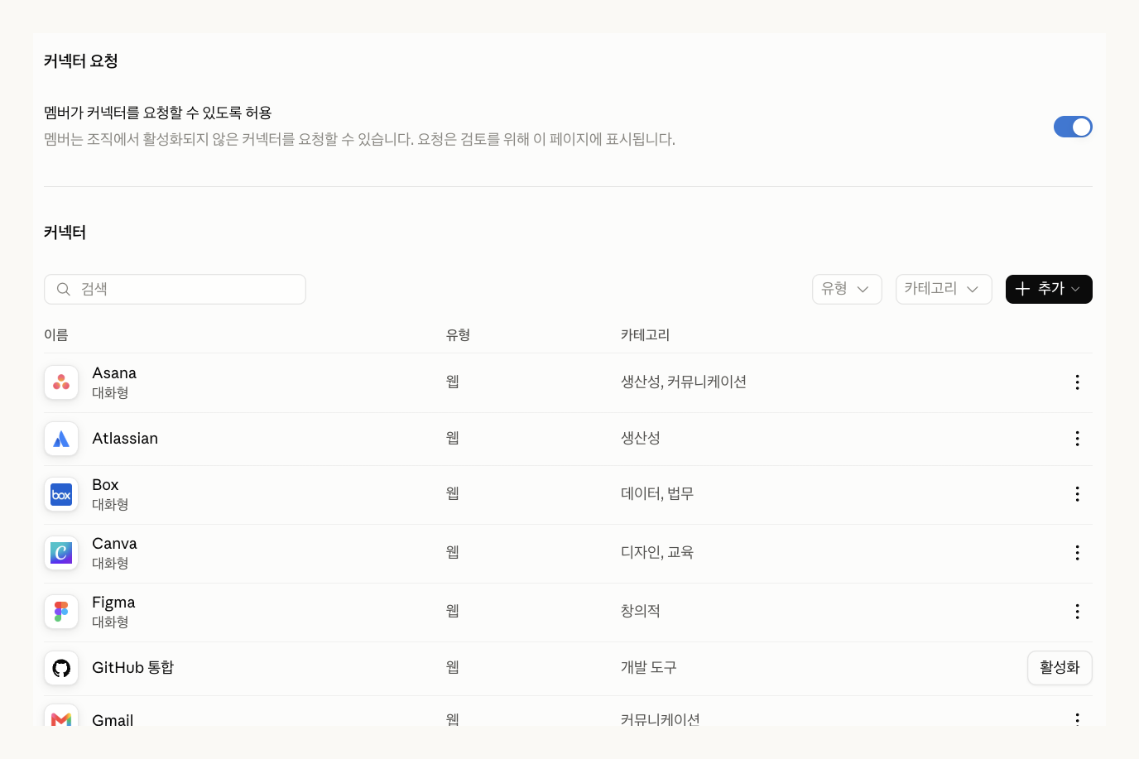
Task: Select the Box connector name
Action: pyautogui.click(x=105, y=485)
